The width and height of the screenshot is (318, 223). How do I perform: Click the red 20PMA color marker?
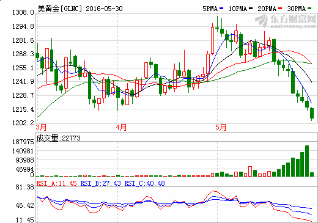click(280, 9)
